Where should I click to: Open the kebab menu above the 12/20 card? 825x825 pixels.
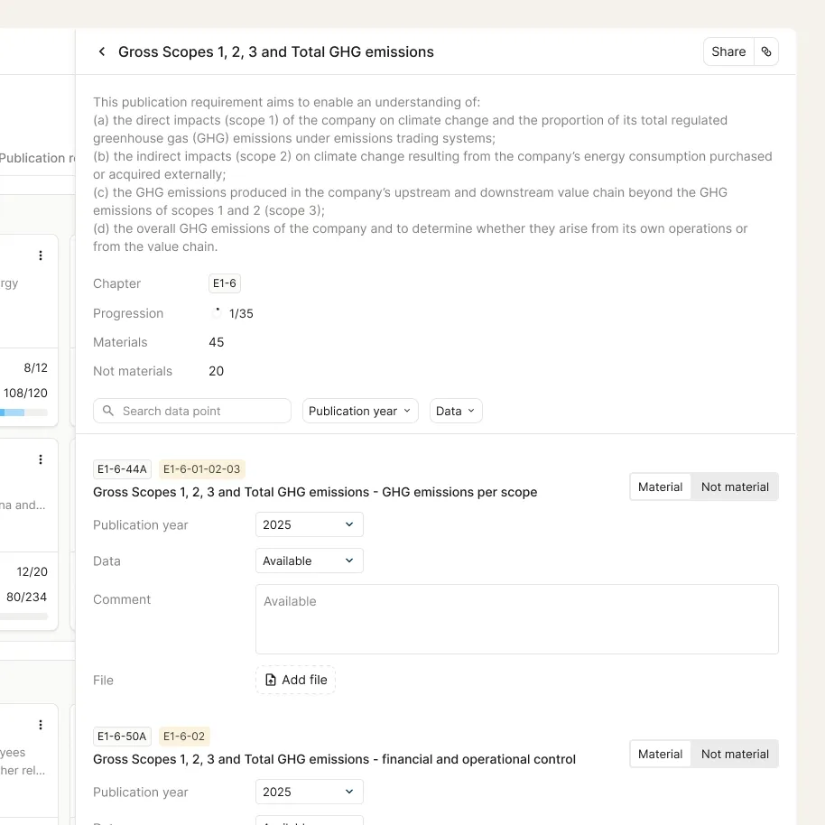pyautogui.click(x=41, y=459)
